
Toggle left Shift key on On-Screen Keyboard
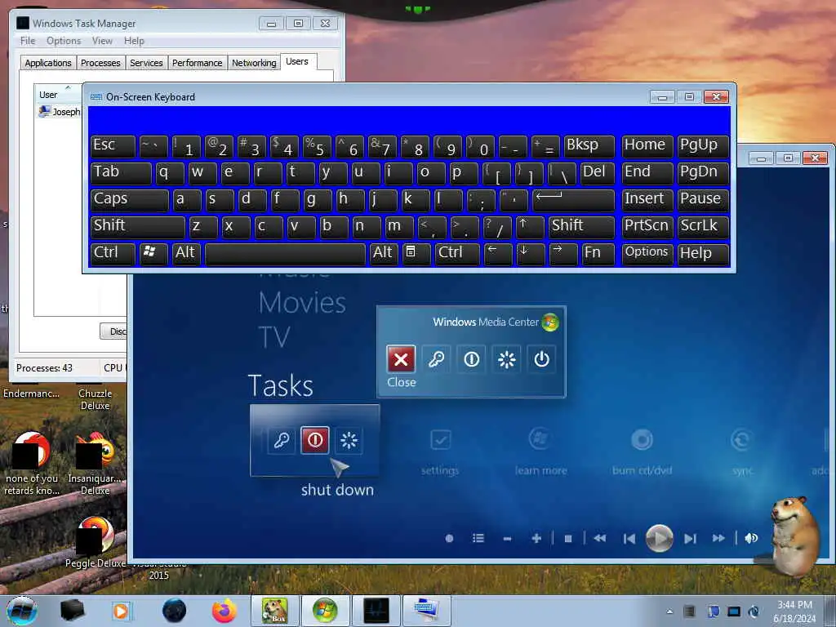[x=137, y=227]
